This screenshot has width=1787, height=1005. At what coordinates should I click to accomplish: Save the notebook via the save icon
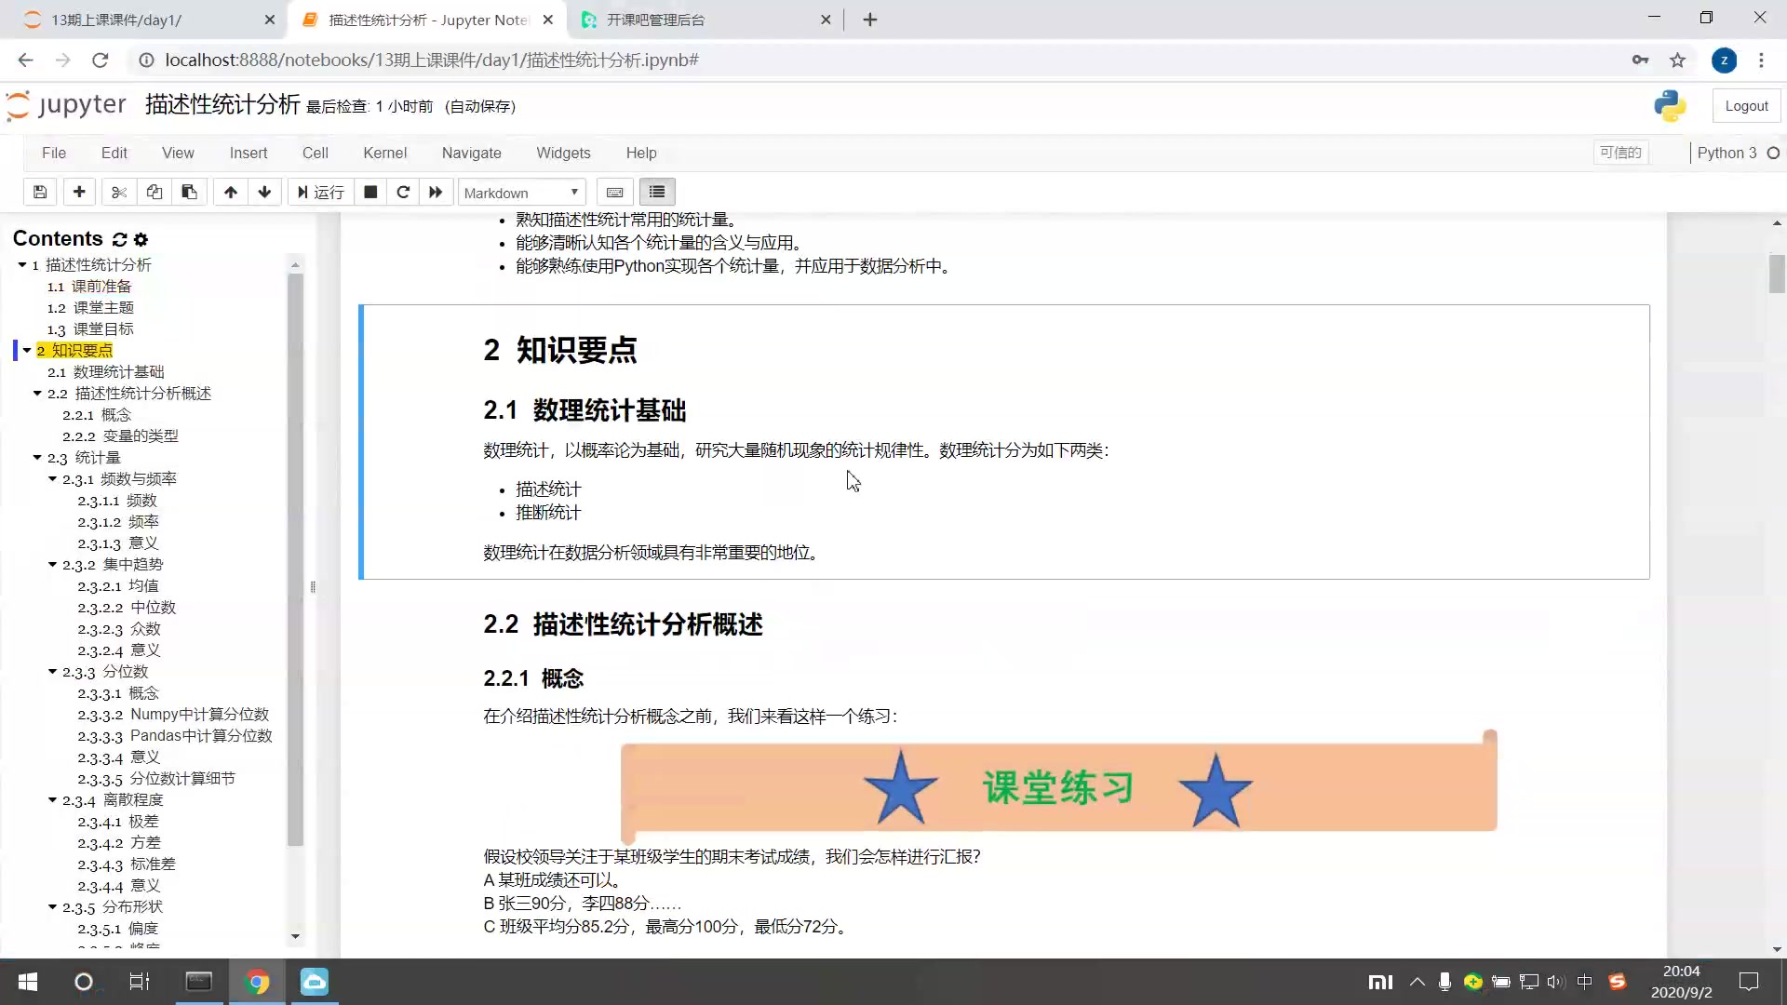(39, 192)
